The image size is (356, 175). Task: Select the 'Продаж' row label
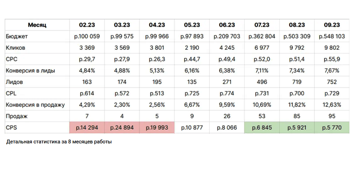(x=17, y=116)
